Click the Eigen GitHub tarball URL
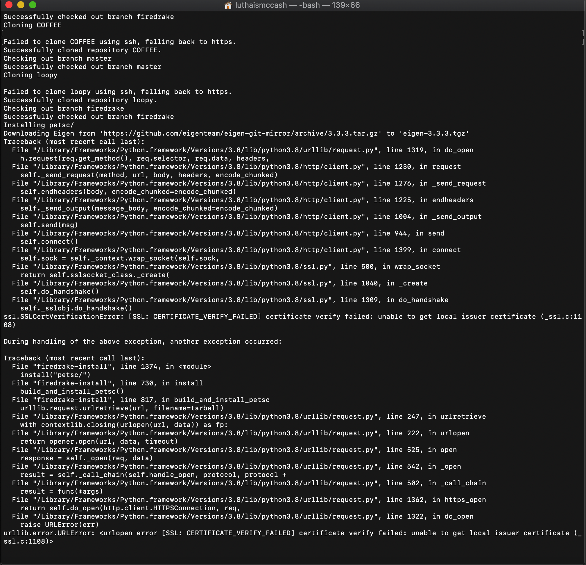Image resolution: width=586 pixels, height=565 pixels. [x=239, y=133]
